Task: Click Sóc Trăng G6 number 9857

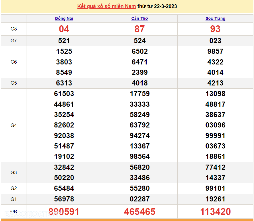Action: click(x=215, y=52)
